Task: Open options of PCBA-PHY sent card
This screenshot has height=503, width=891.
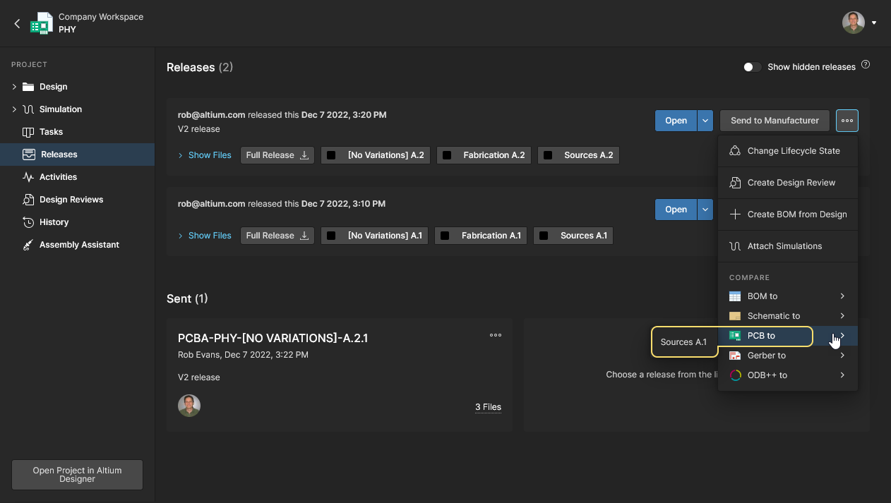Action: (x=496, y=335)
